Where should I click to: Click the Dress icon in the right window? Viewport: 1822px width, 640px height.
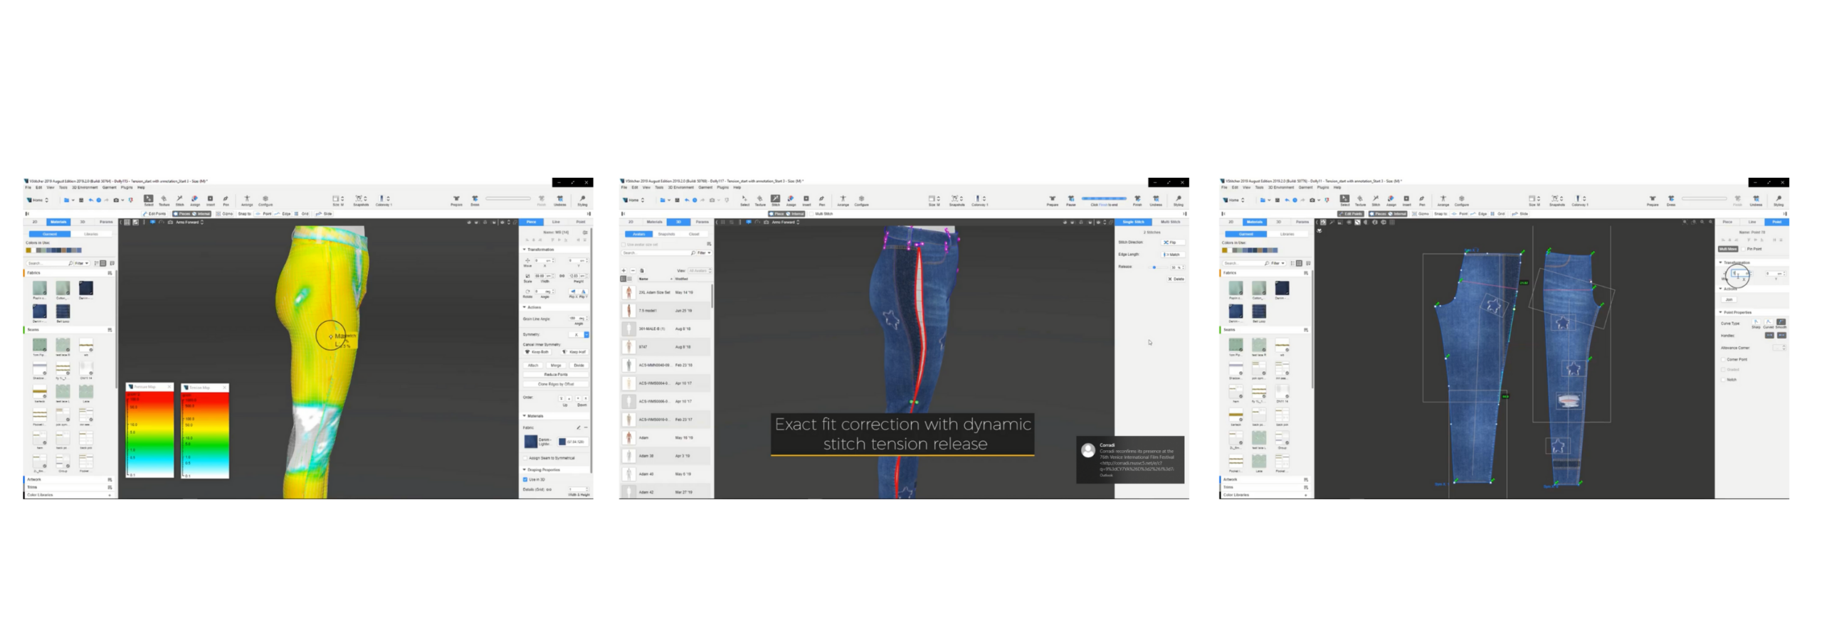pos(1671,200)
